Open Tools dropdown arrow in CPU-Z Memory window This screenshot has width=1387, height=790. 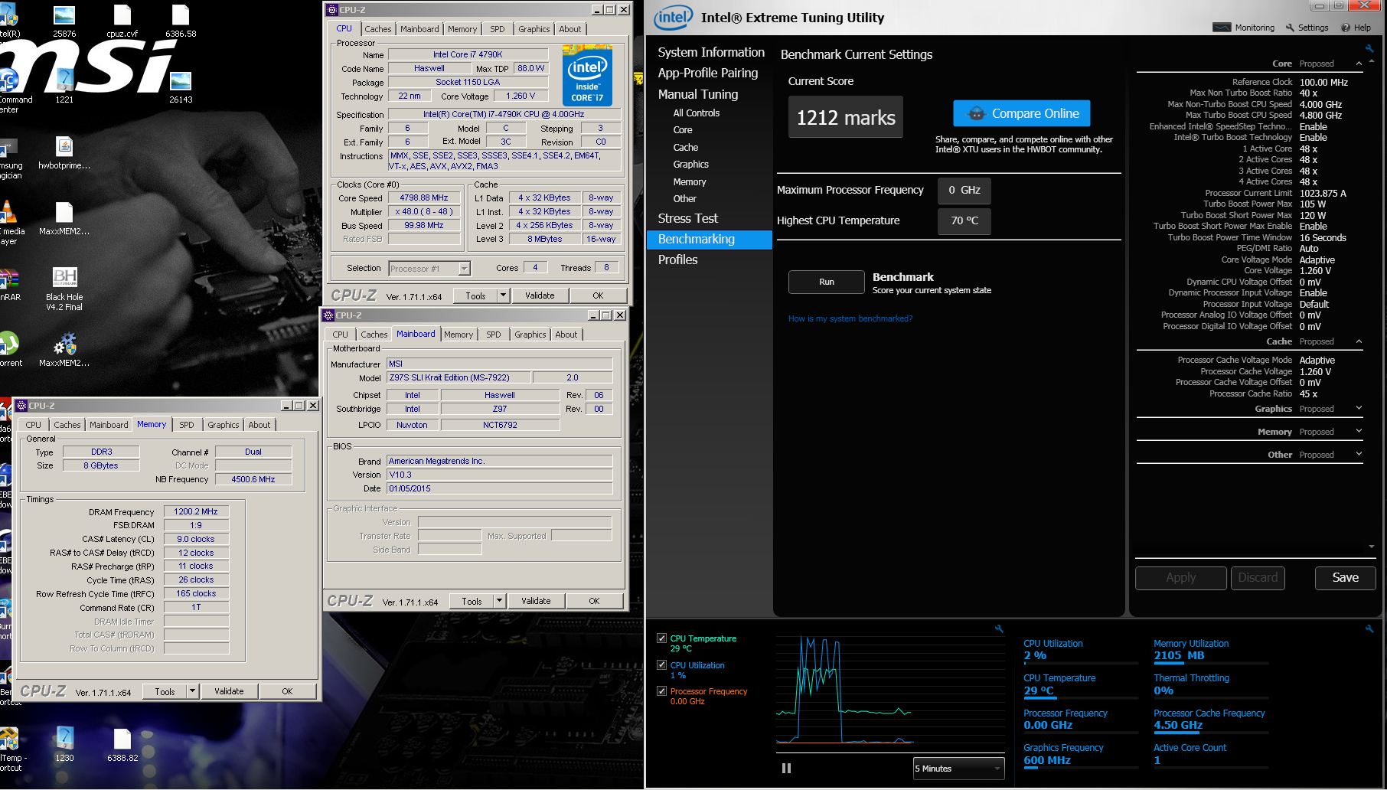click(192, 691)
